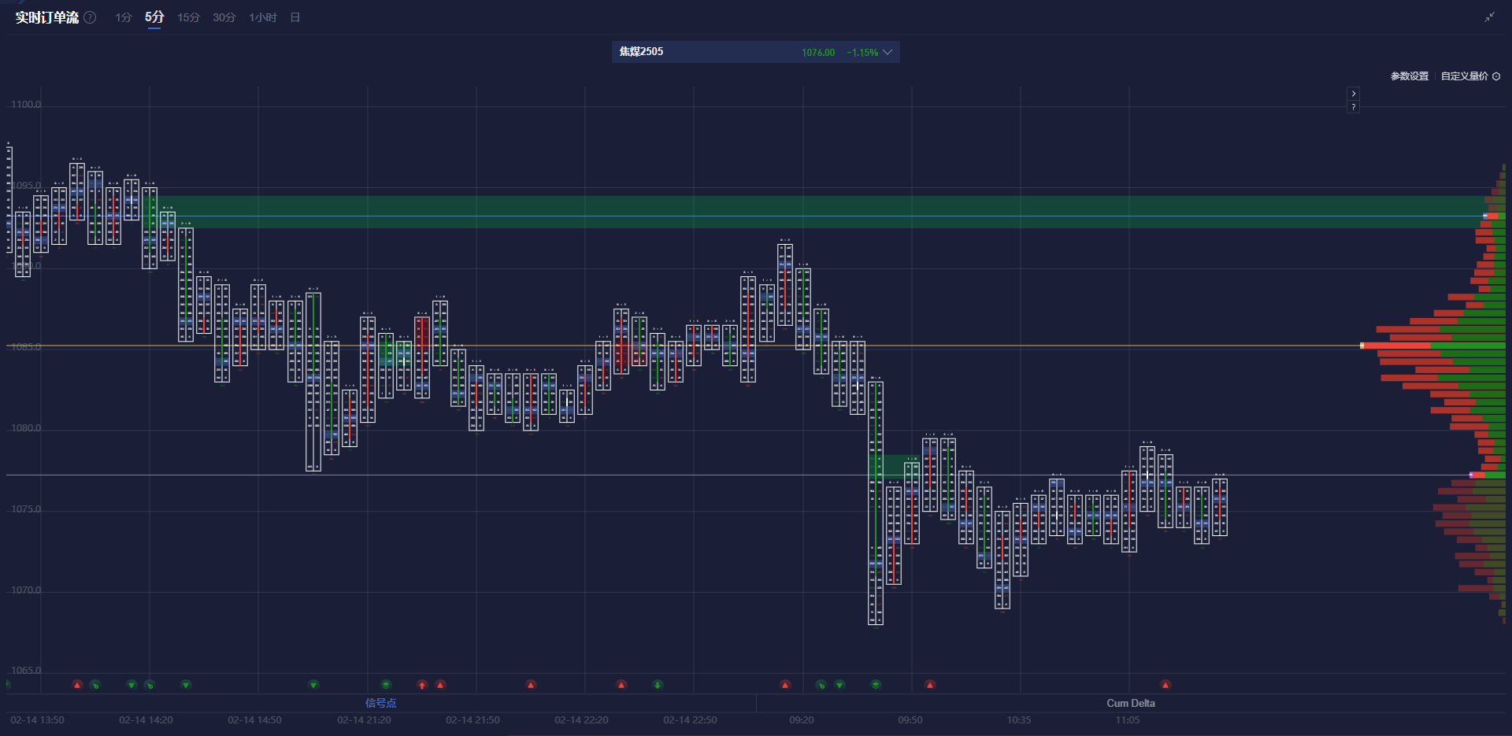Open 参数设置 parameter settings
This screenshot has height=736, width=1512.
tap(1409, 76)
